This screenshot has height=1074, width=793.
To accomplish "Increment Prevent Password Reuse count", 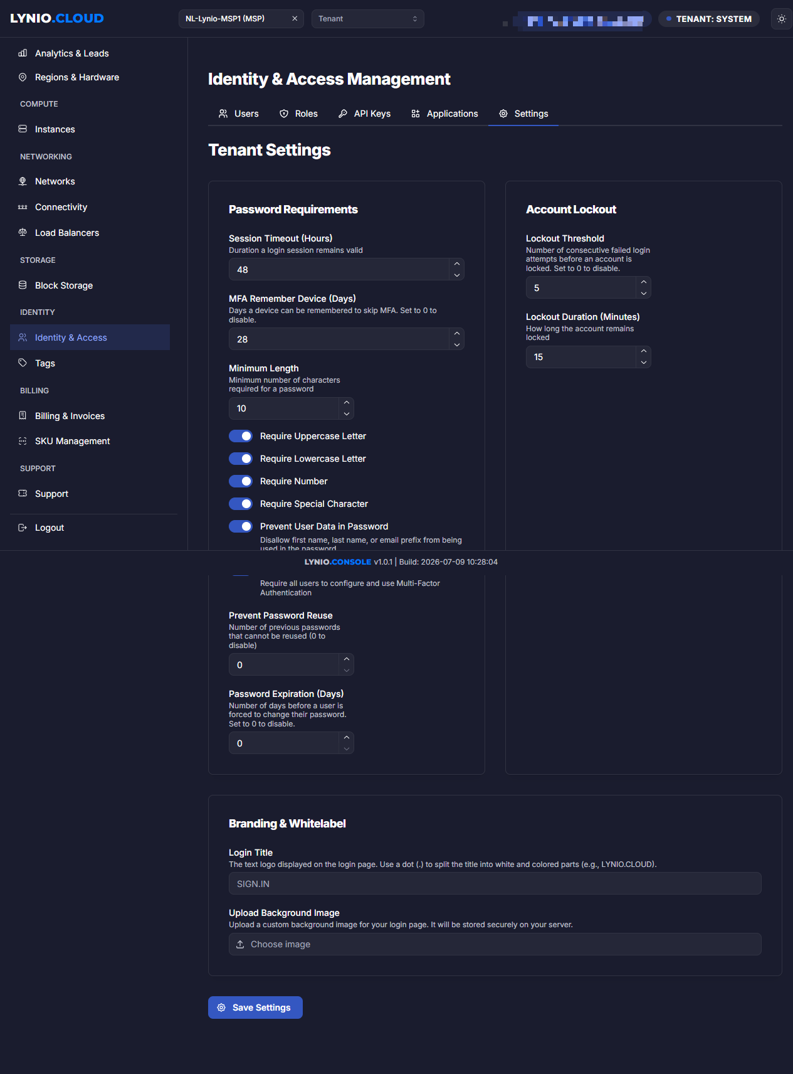I will [x=347, y=659].
